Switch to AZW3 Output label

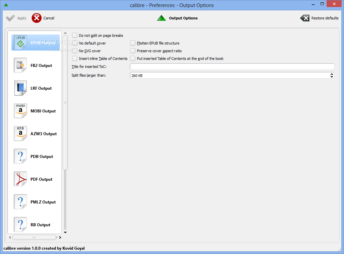pyautogui.click(x=43, y=134)
